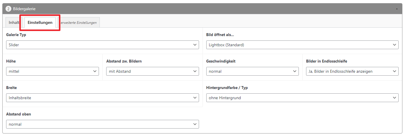Expand the Lightbox (Standard) dropdown

coord(302,45)
